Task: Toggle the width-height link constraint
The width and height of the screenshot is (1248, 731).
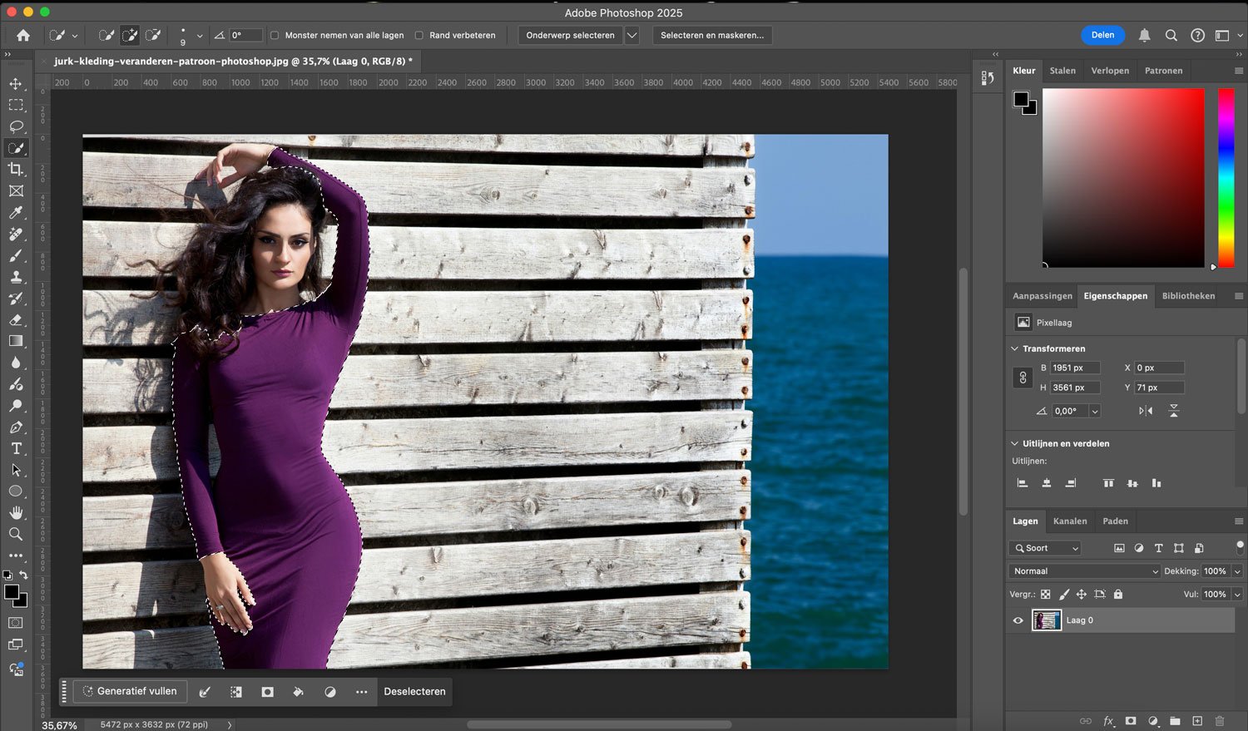Action: (1023, 378)
